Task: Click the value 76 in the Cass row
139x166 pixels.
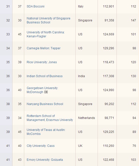Action: coord(134,146)
